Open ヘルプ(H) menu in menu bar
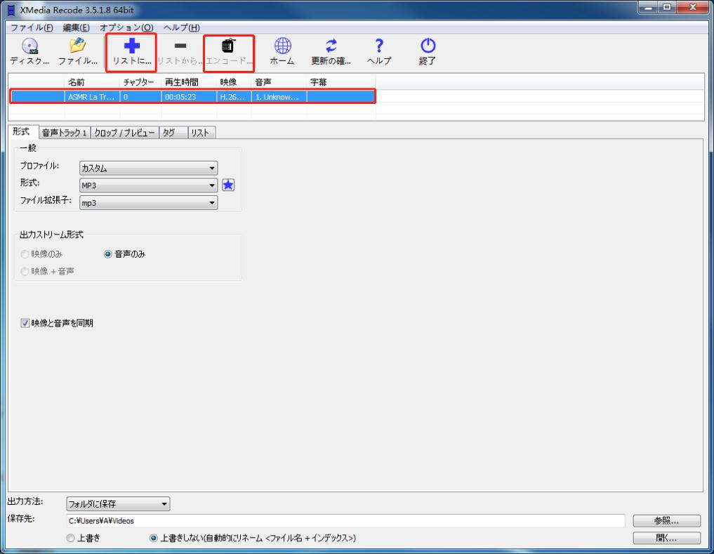This screenshot has width=714, height=554. click(x=181, y=28)
